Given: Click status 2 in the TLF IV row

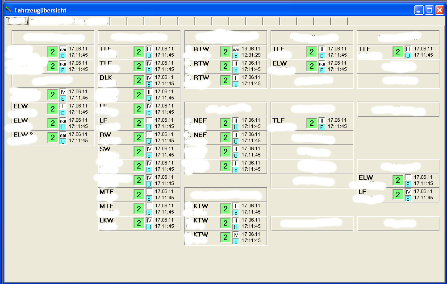Looking at the screenshot, I should 139,66.
